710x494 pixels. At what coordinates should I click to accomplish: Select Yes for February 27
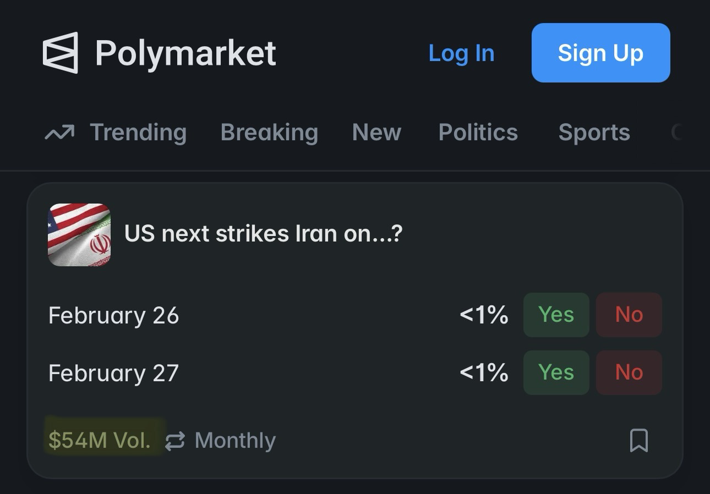556,372
